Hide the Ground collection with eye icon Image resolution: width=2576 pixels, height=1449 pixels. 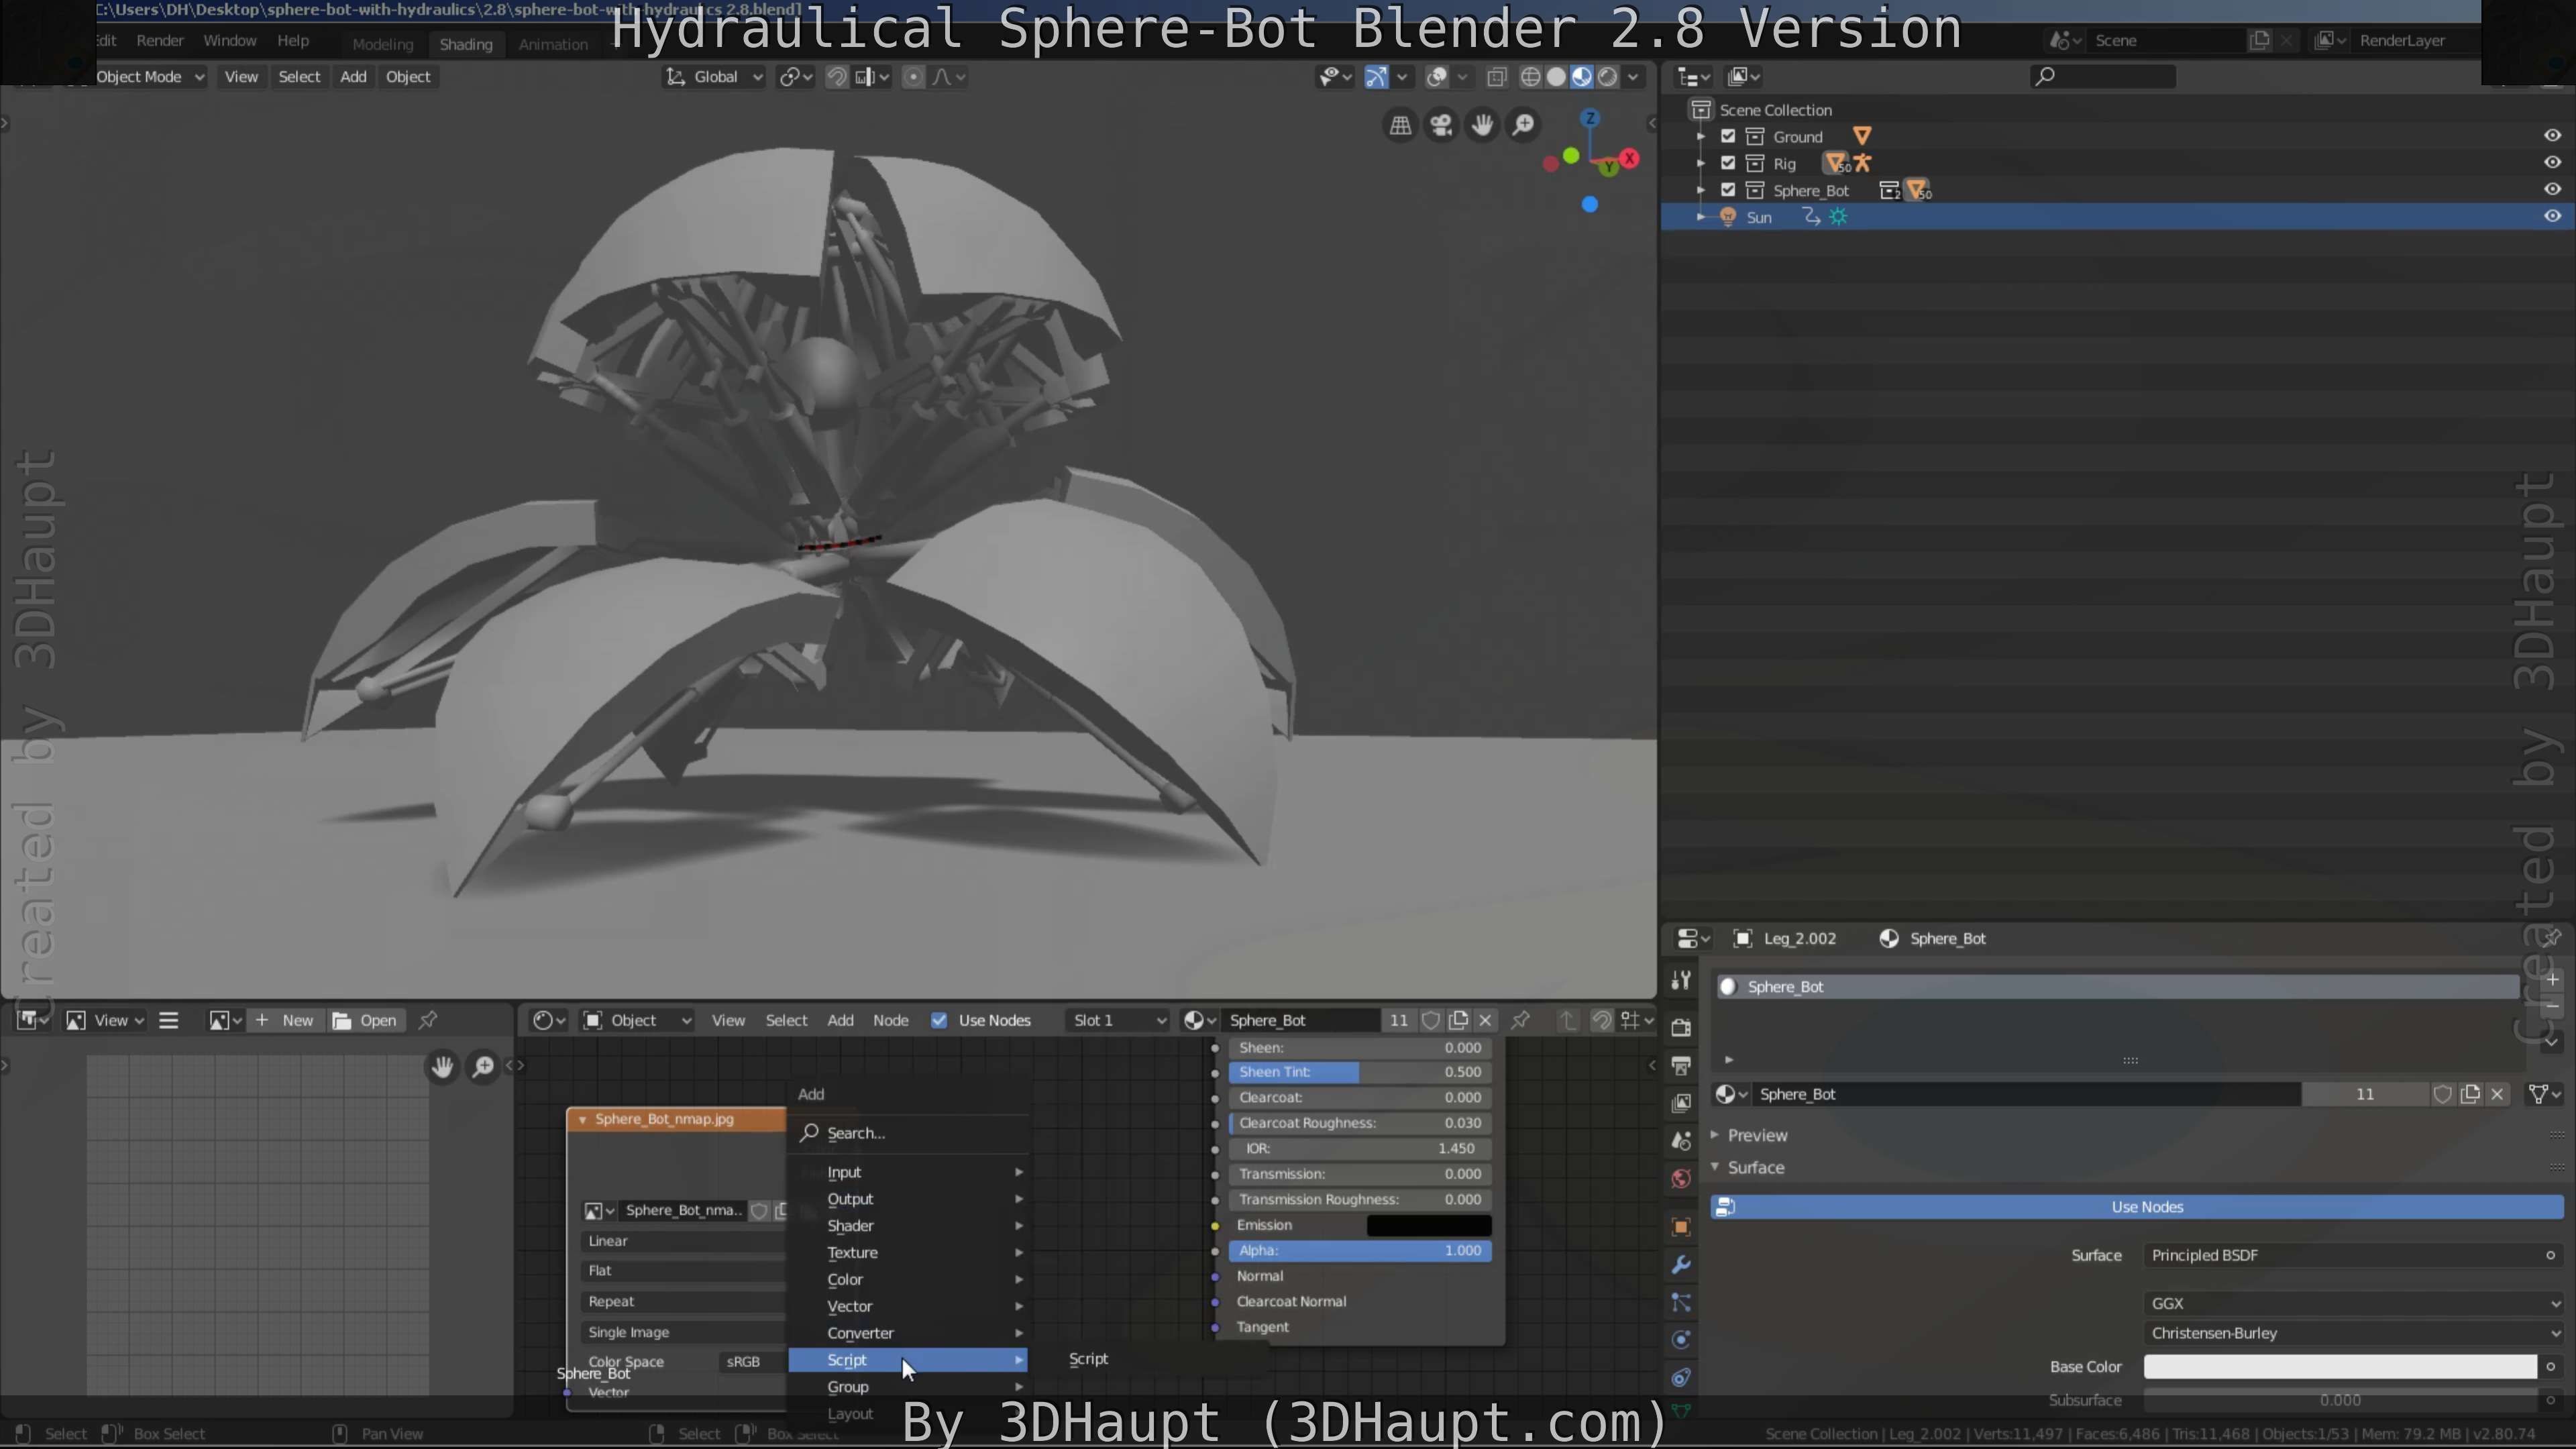(x=2552, y=136)
